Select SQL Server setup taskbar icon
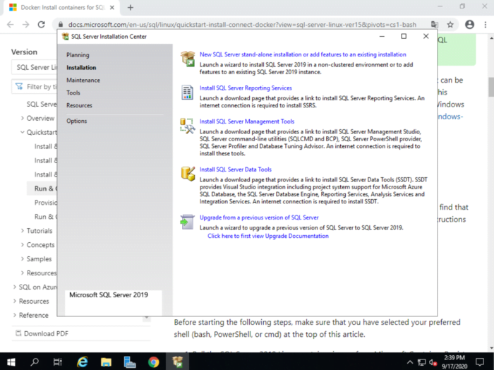 (178, 362)
